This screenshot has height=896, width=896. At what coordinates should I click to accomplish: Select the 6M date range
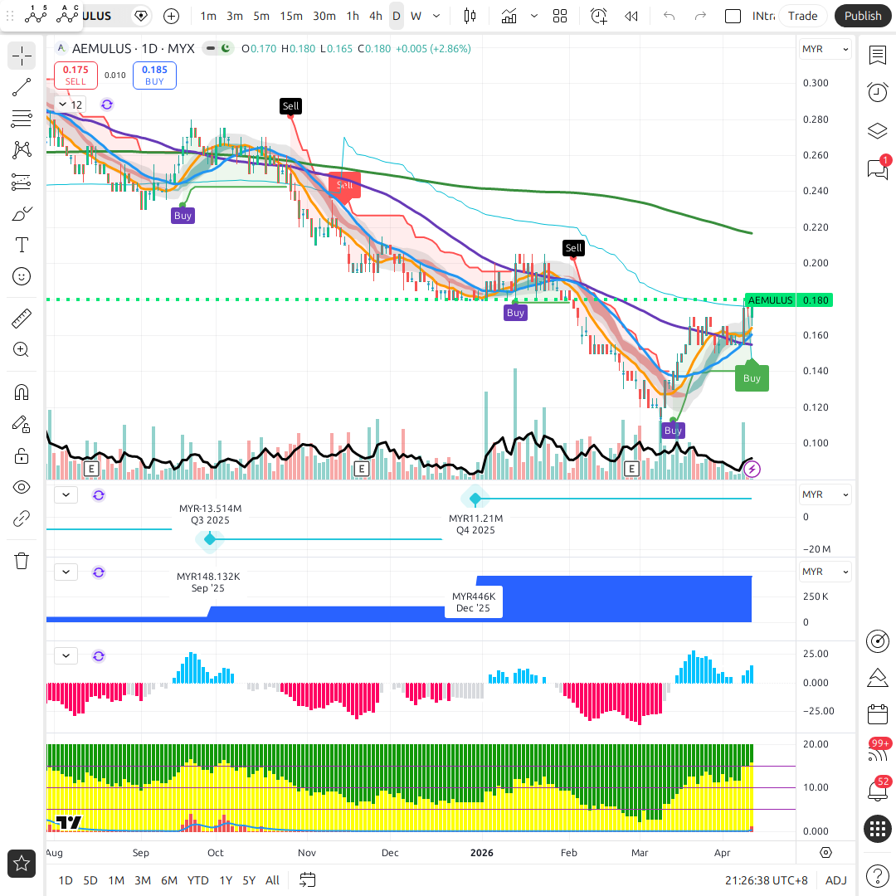click(x=169, y=880)
